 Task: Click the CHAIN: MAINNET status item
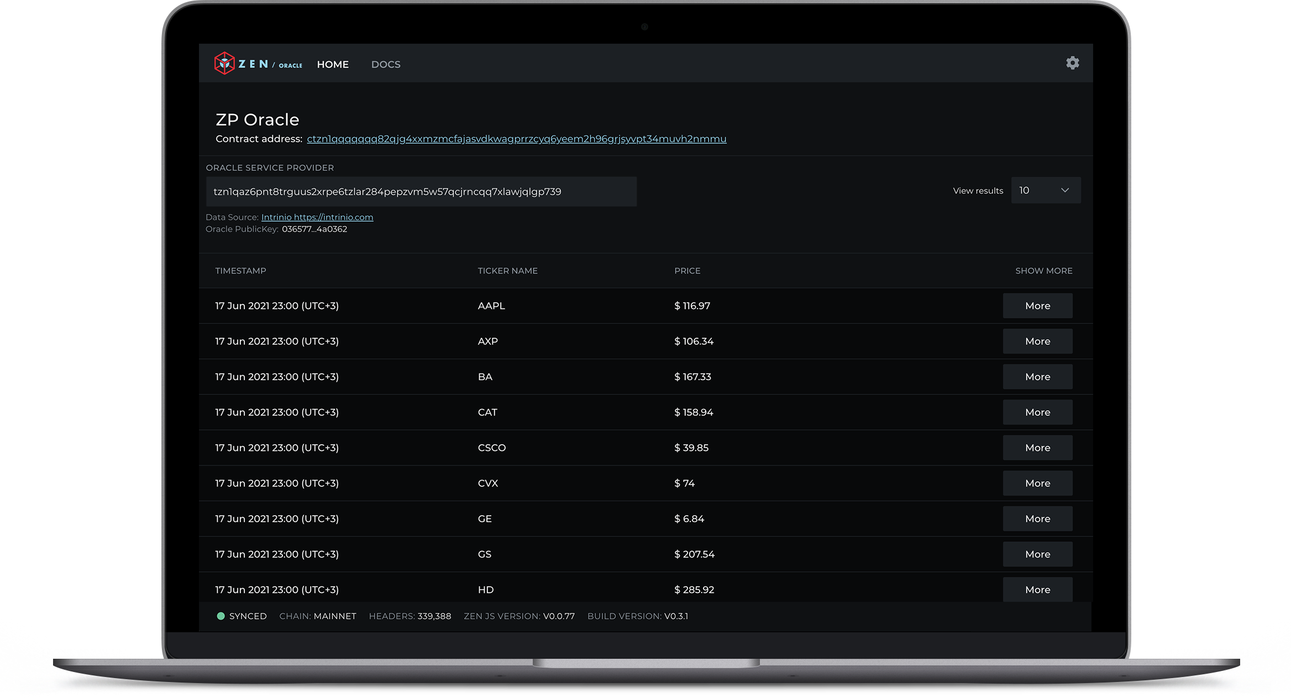[x=317, y=616]
